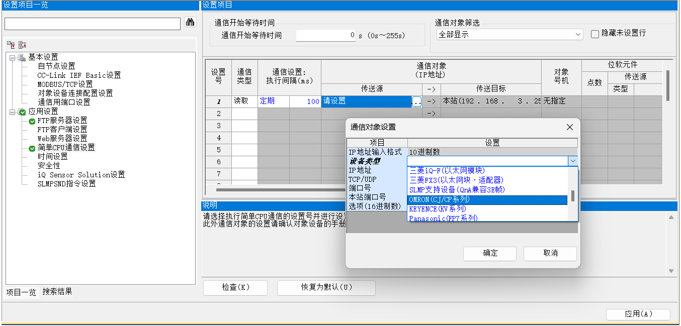
Task: Click the expand-all tree icon
Action: coord(11,45)
